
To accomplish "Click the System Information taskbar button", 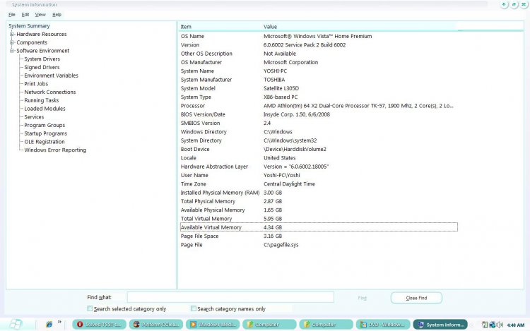I will click(440, 324).
